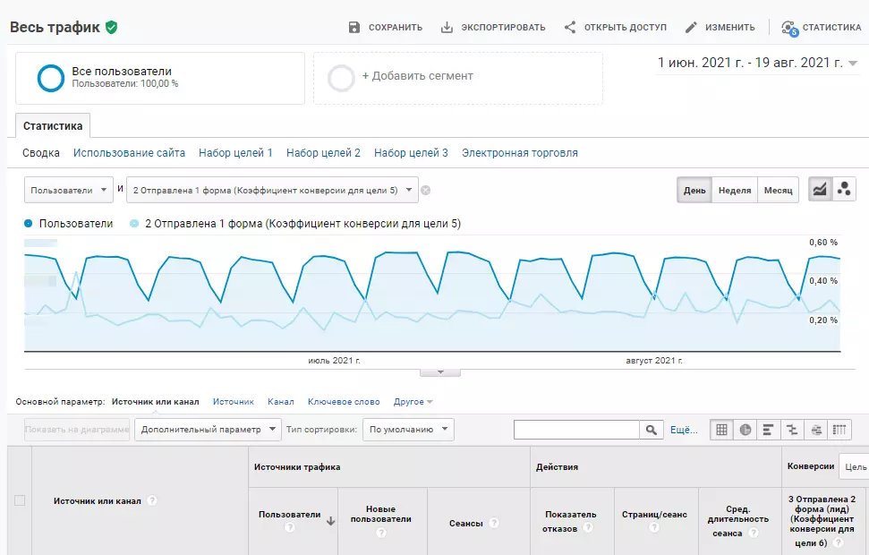Viewport: 869px width, 555px height.
Task: Open help icon next to Sessions
Action: click(494, 523)
